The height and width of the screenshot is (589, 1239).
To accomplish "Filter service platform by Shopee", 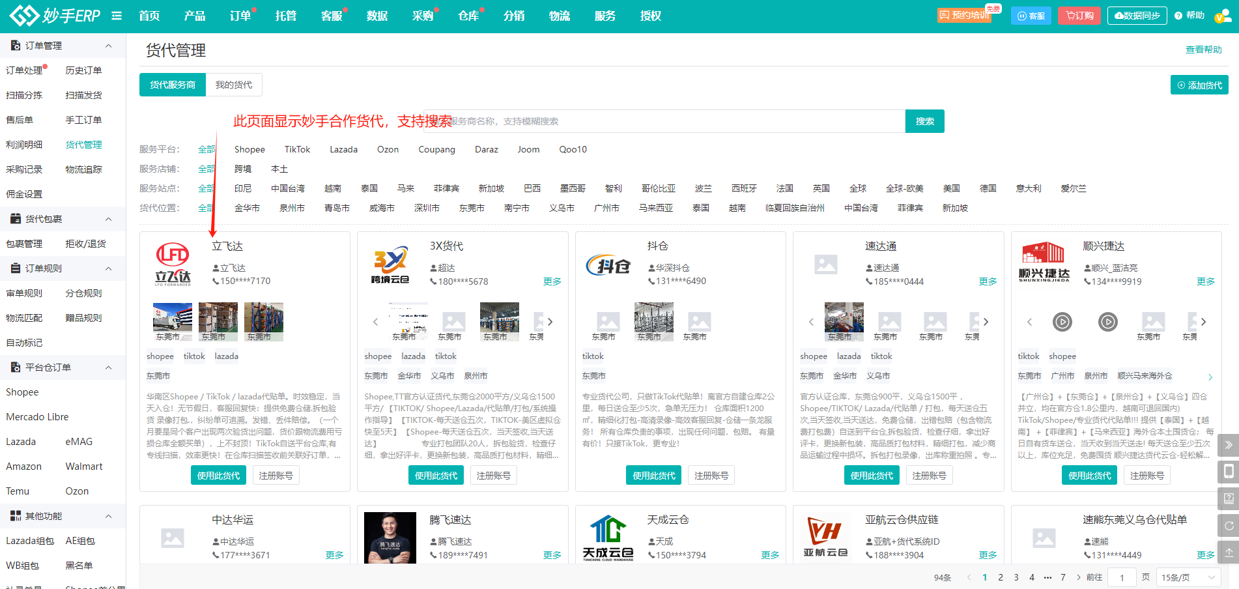I will point(249,149).
